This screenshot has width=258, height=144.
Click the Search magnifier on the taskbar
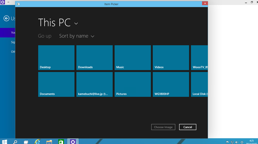coord(15,142)
